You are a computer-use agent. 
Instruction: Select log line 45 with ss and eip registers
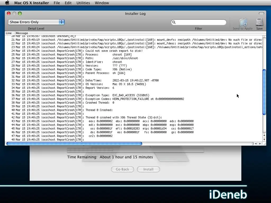(134, 129)
